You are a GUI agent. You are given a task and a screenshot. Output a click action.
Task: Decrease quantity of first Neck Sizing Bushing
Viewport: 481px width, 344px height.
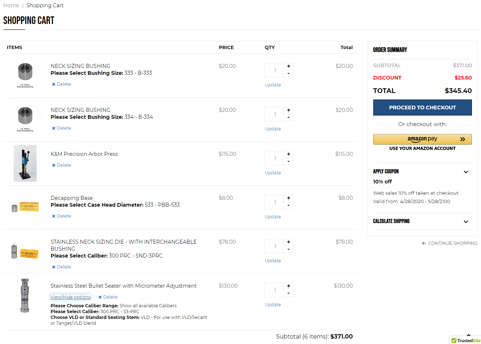pos(289,74)
